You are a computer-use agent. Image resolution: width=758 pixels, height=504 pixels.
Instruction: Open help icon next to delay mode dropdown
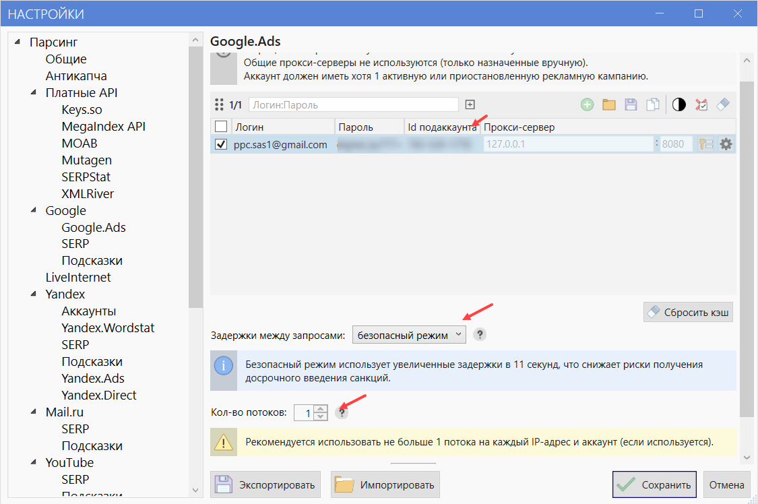point(480,334)
